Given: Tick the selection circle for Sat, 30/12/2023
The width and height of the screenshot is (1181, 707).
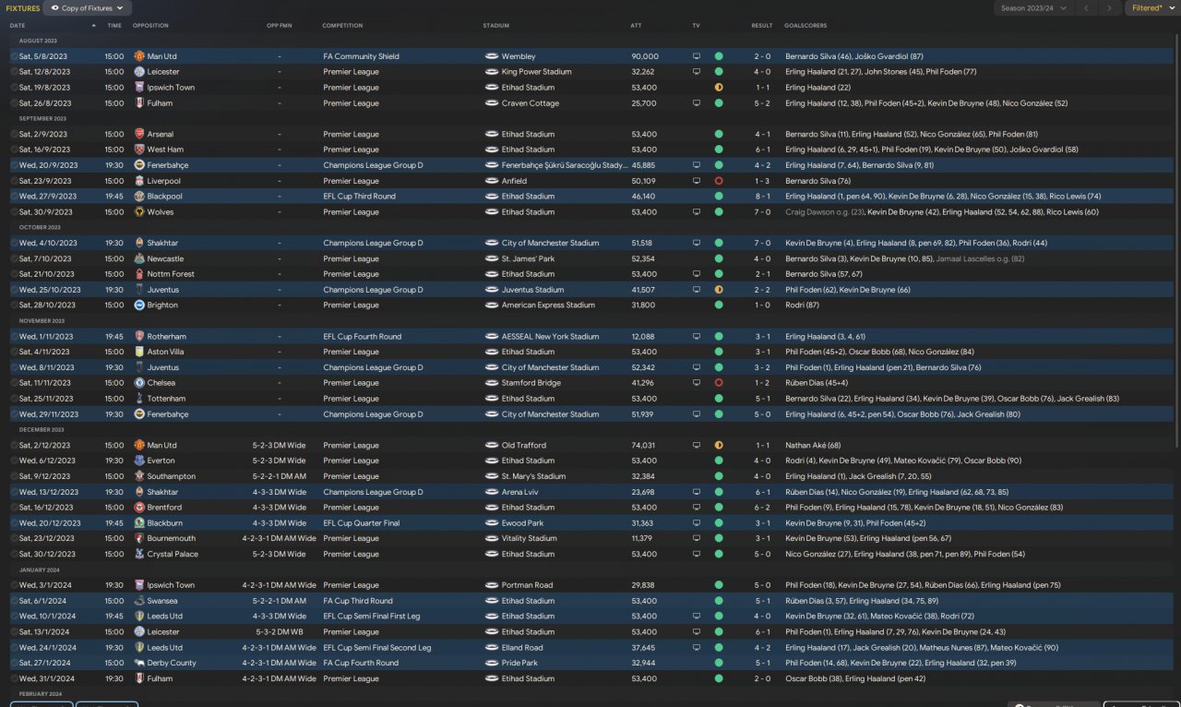Looking at the screenshot, I should click(x=14, y=554).
